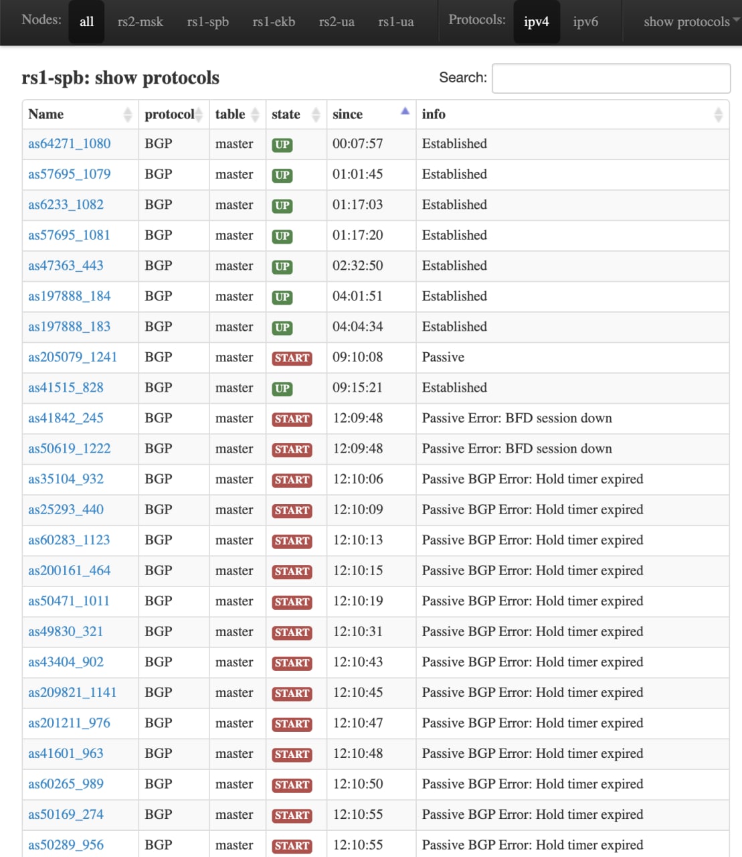Switch protocol to ipv6
This screenshot has height=857, width=742.
585,21
